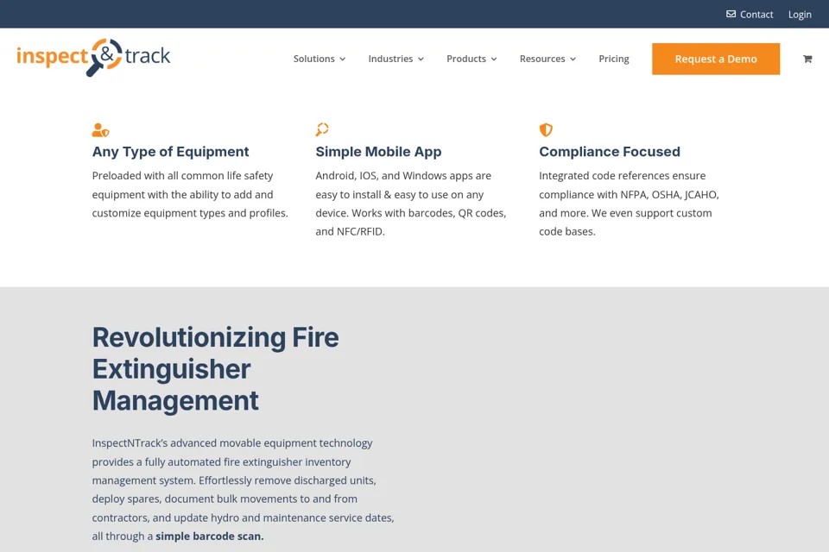Click the magnifier icon above Simple Mobile App
The image size is (829, 552).
pyautogui.click(x=322, y=129)
